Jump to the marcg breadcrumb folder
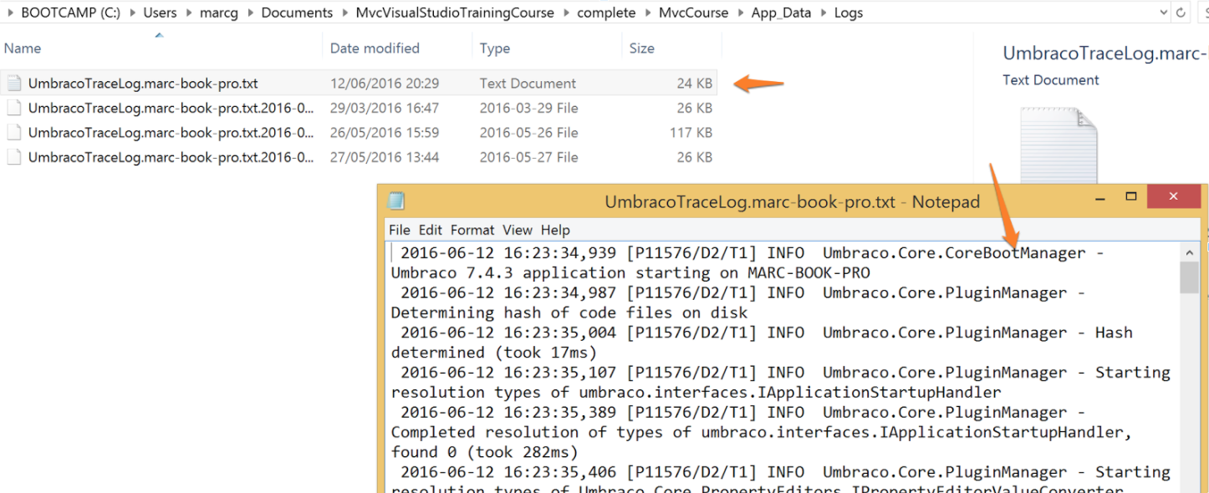The image size is (1209, 493). point(219,13)
